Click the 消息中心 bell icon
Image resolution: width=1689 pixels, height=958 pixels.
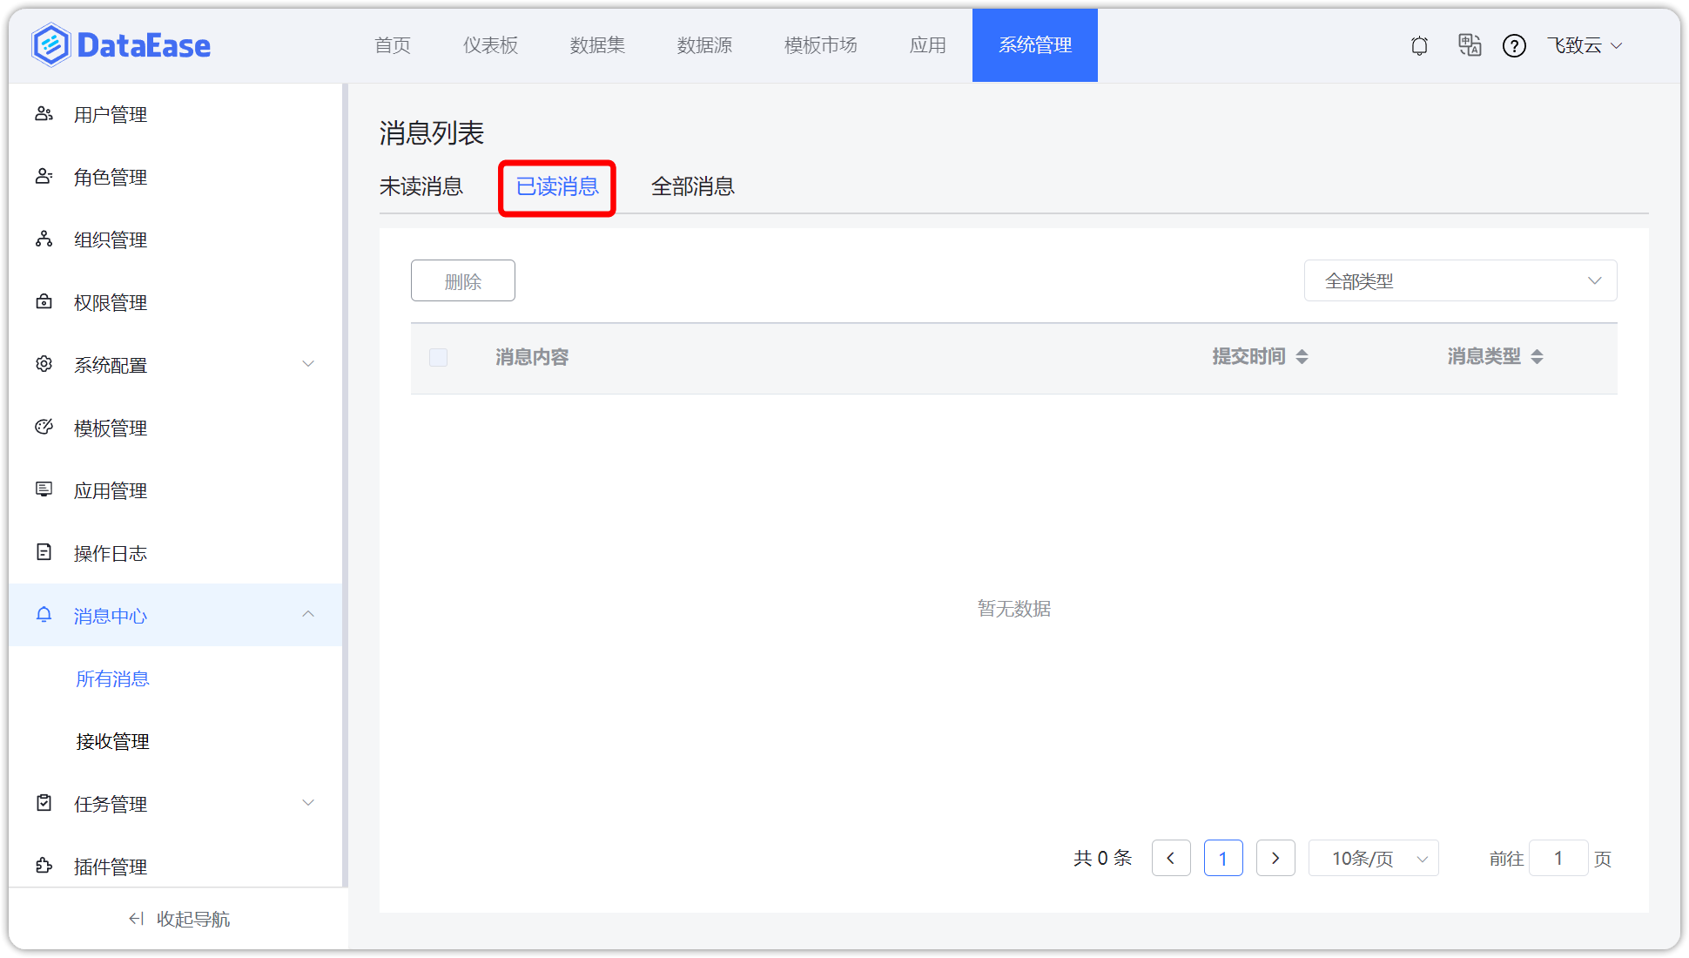pyautogui.click(x=44, y=615)
